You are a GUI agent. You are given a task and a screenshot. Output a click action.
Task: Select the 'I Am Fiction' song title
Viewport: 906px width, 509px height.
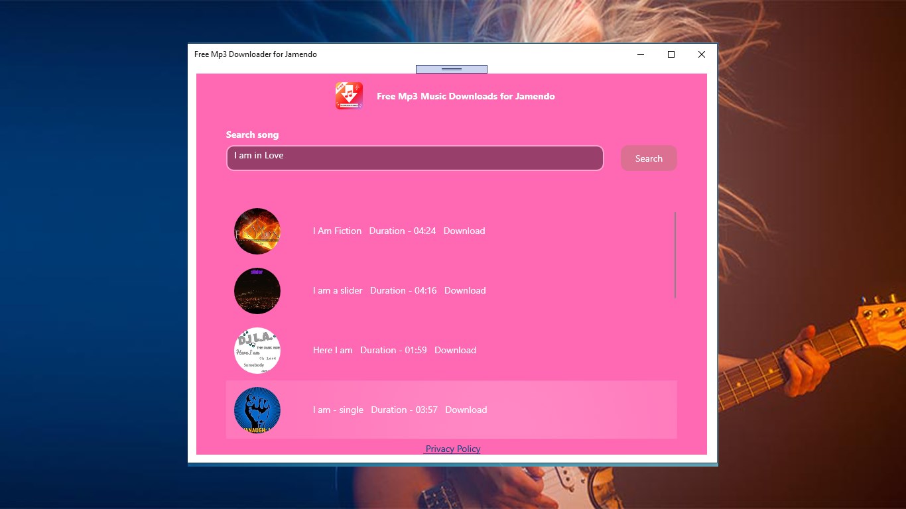[337, 231]
